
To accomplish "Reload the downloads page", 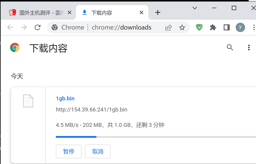I will [x=38, y=27].
